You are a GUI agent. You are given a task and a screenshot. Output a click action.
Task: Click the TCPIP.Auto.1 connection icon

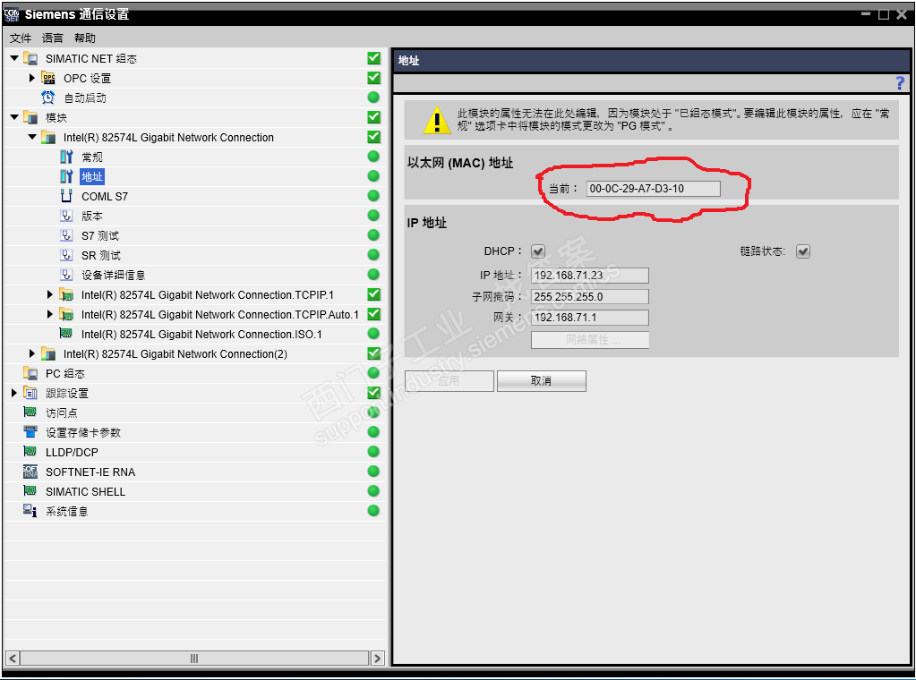(x=66, y=315)
